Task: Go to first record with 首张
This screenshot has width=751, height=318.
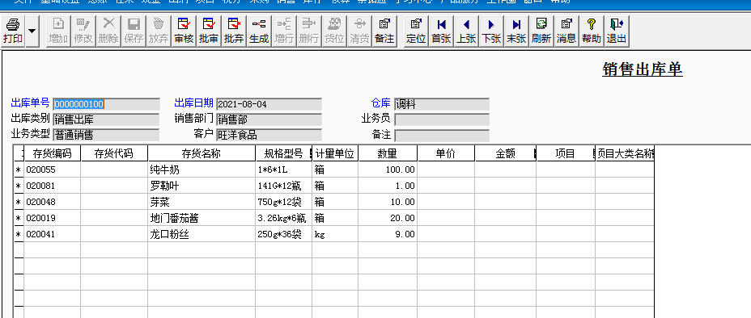Action: click(x=441, y=31)
